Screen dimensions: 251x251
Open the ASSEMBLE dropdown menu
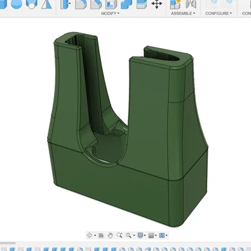(183, 13)
